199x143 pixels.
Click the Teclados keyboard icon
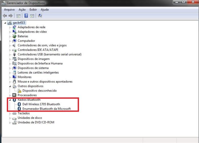click(14, 113)
